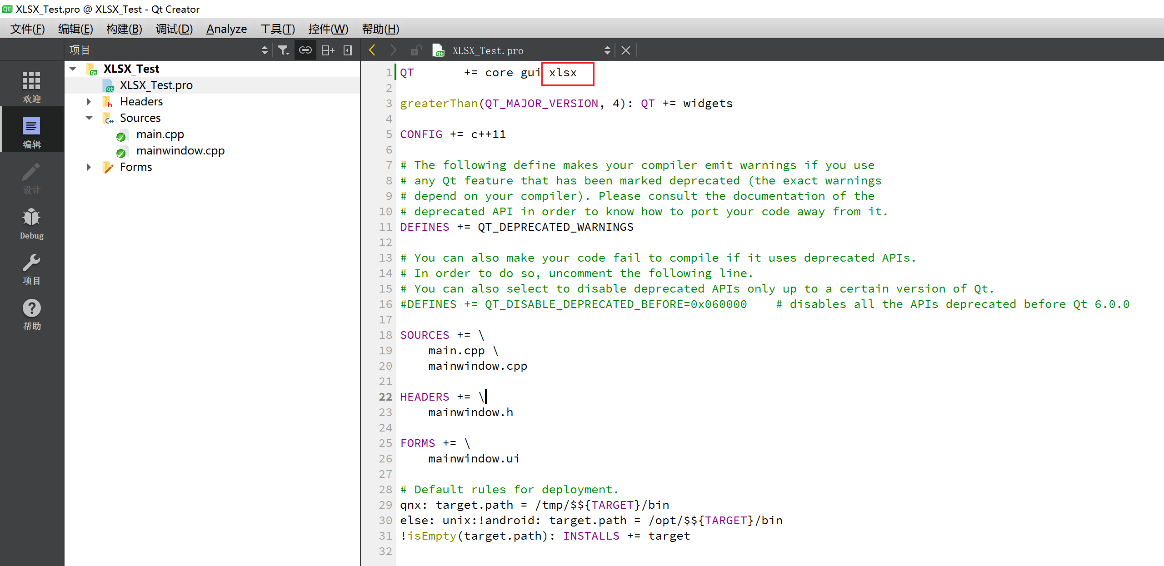Click DEFINES keyword on line 11
1164x566 pixels.
(x=425, y=227)
